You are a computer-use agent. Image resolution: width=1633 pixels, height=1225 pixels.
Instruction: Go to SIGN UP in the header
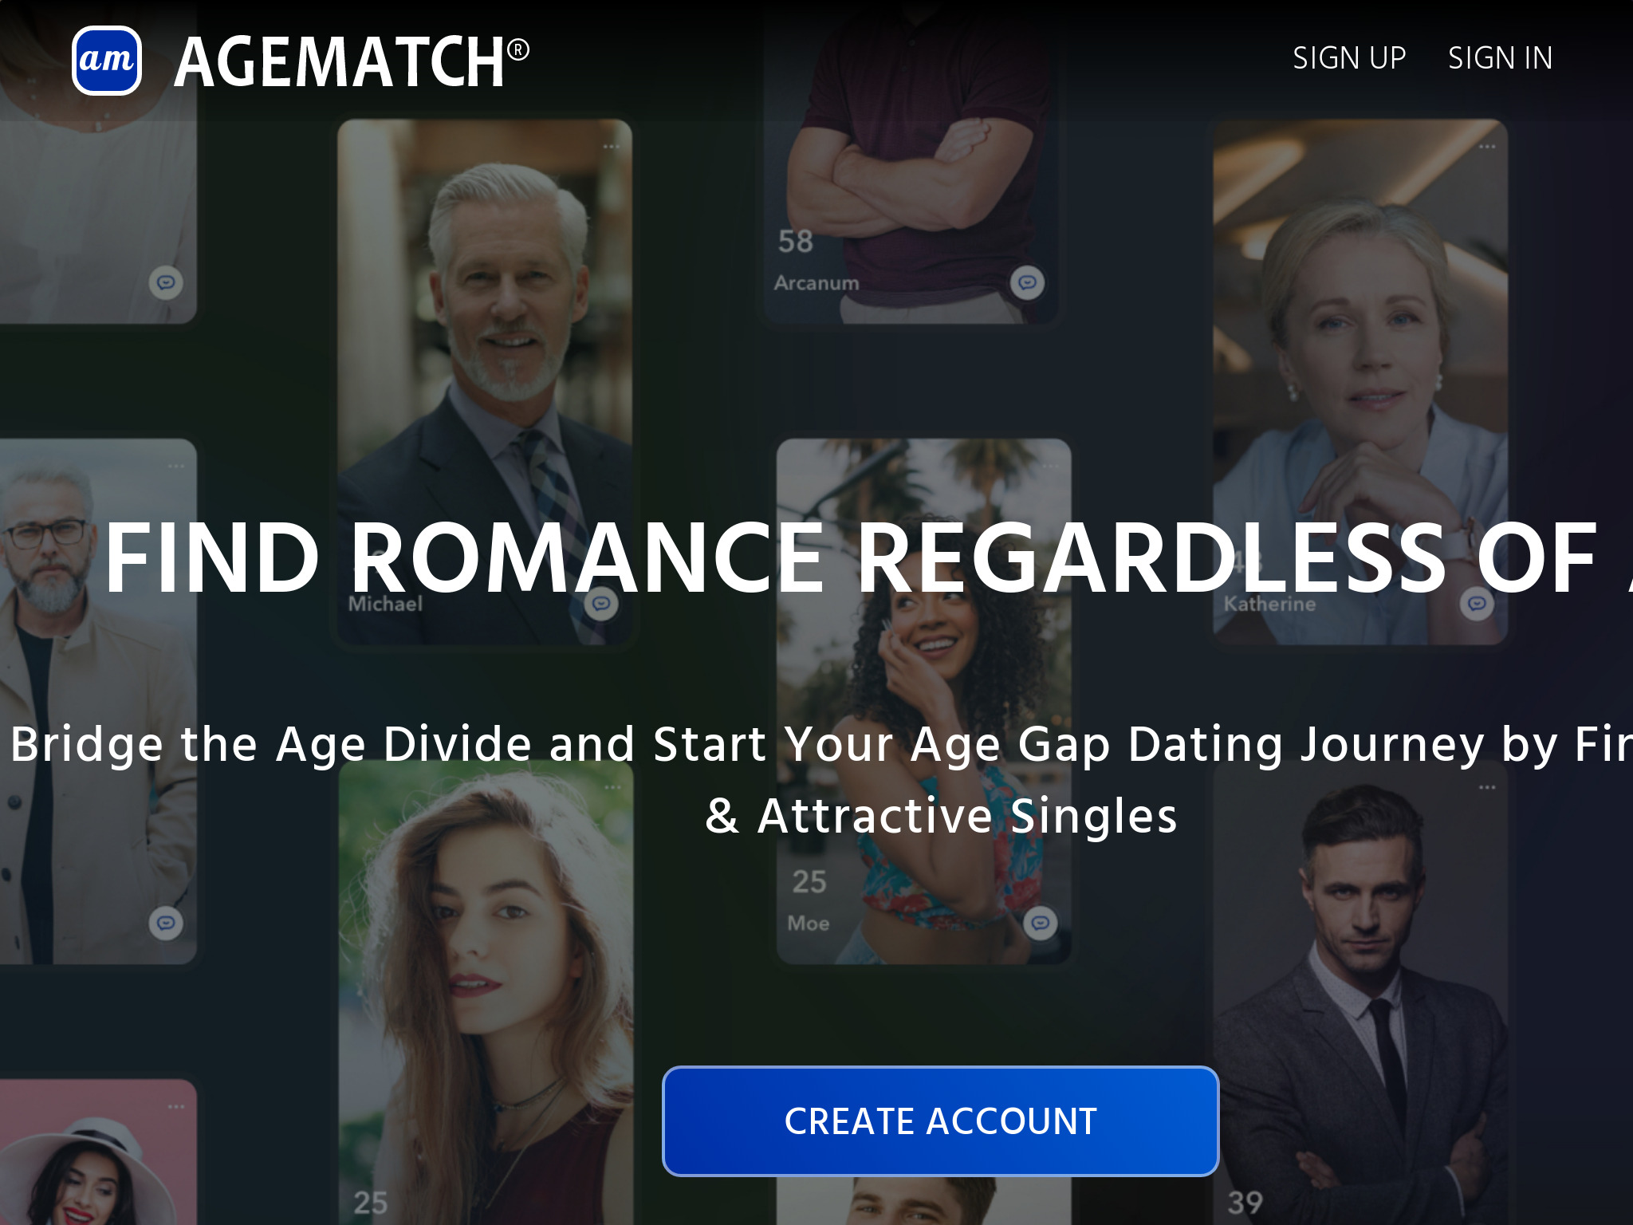[x=1349, y=58]
